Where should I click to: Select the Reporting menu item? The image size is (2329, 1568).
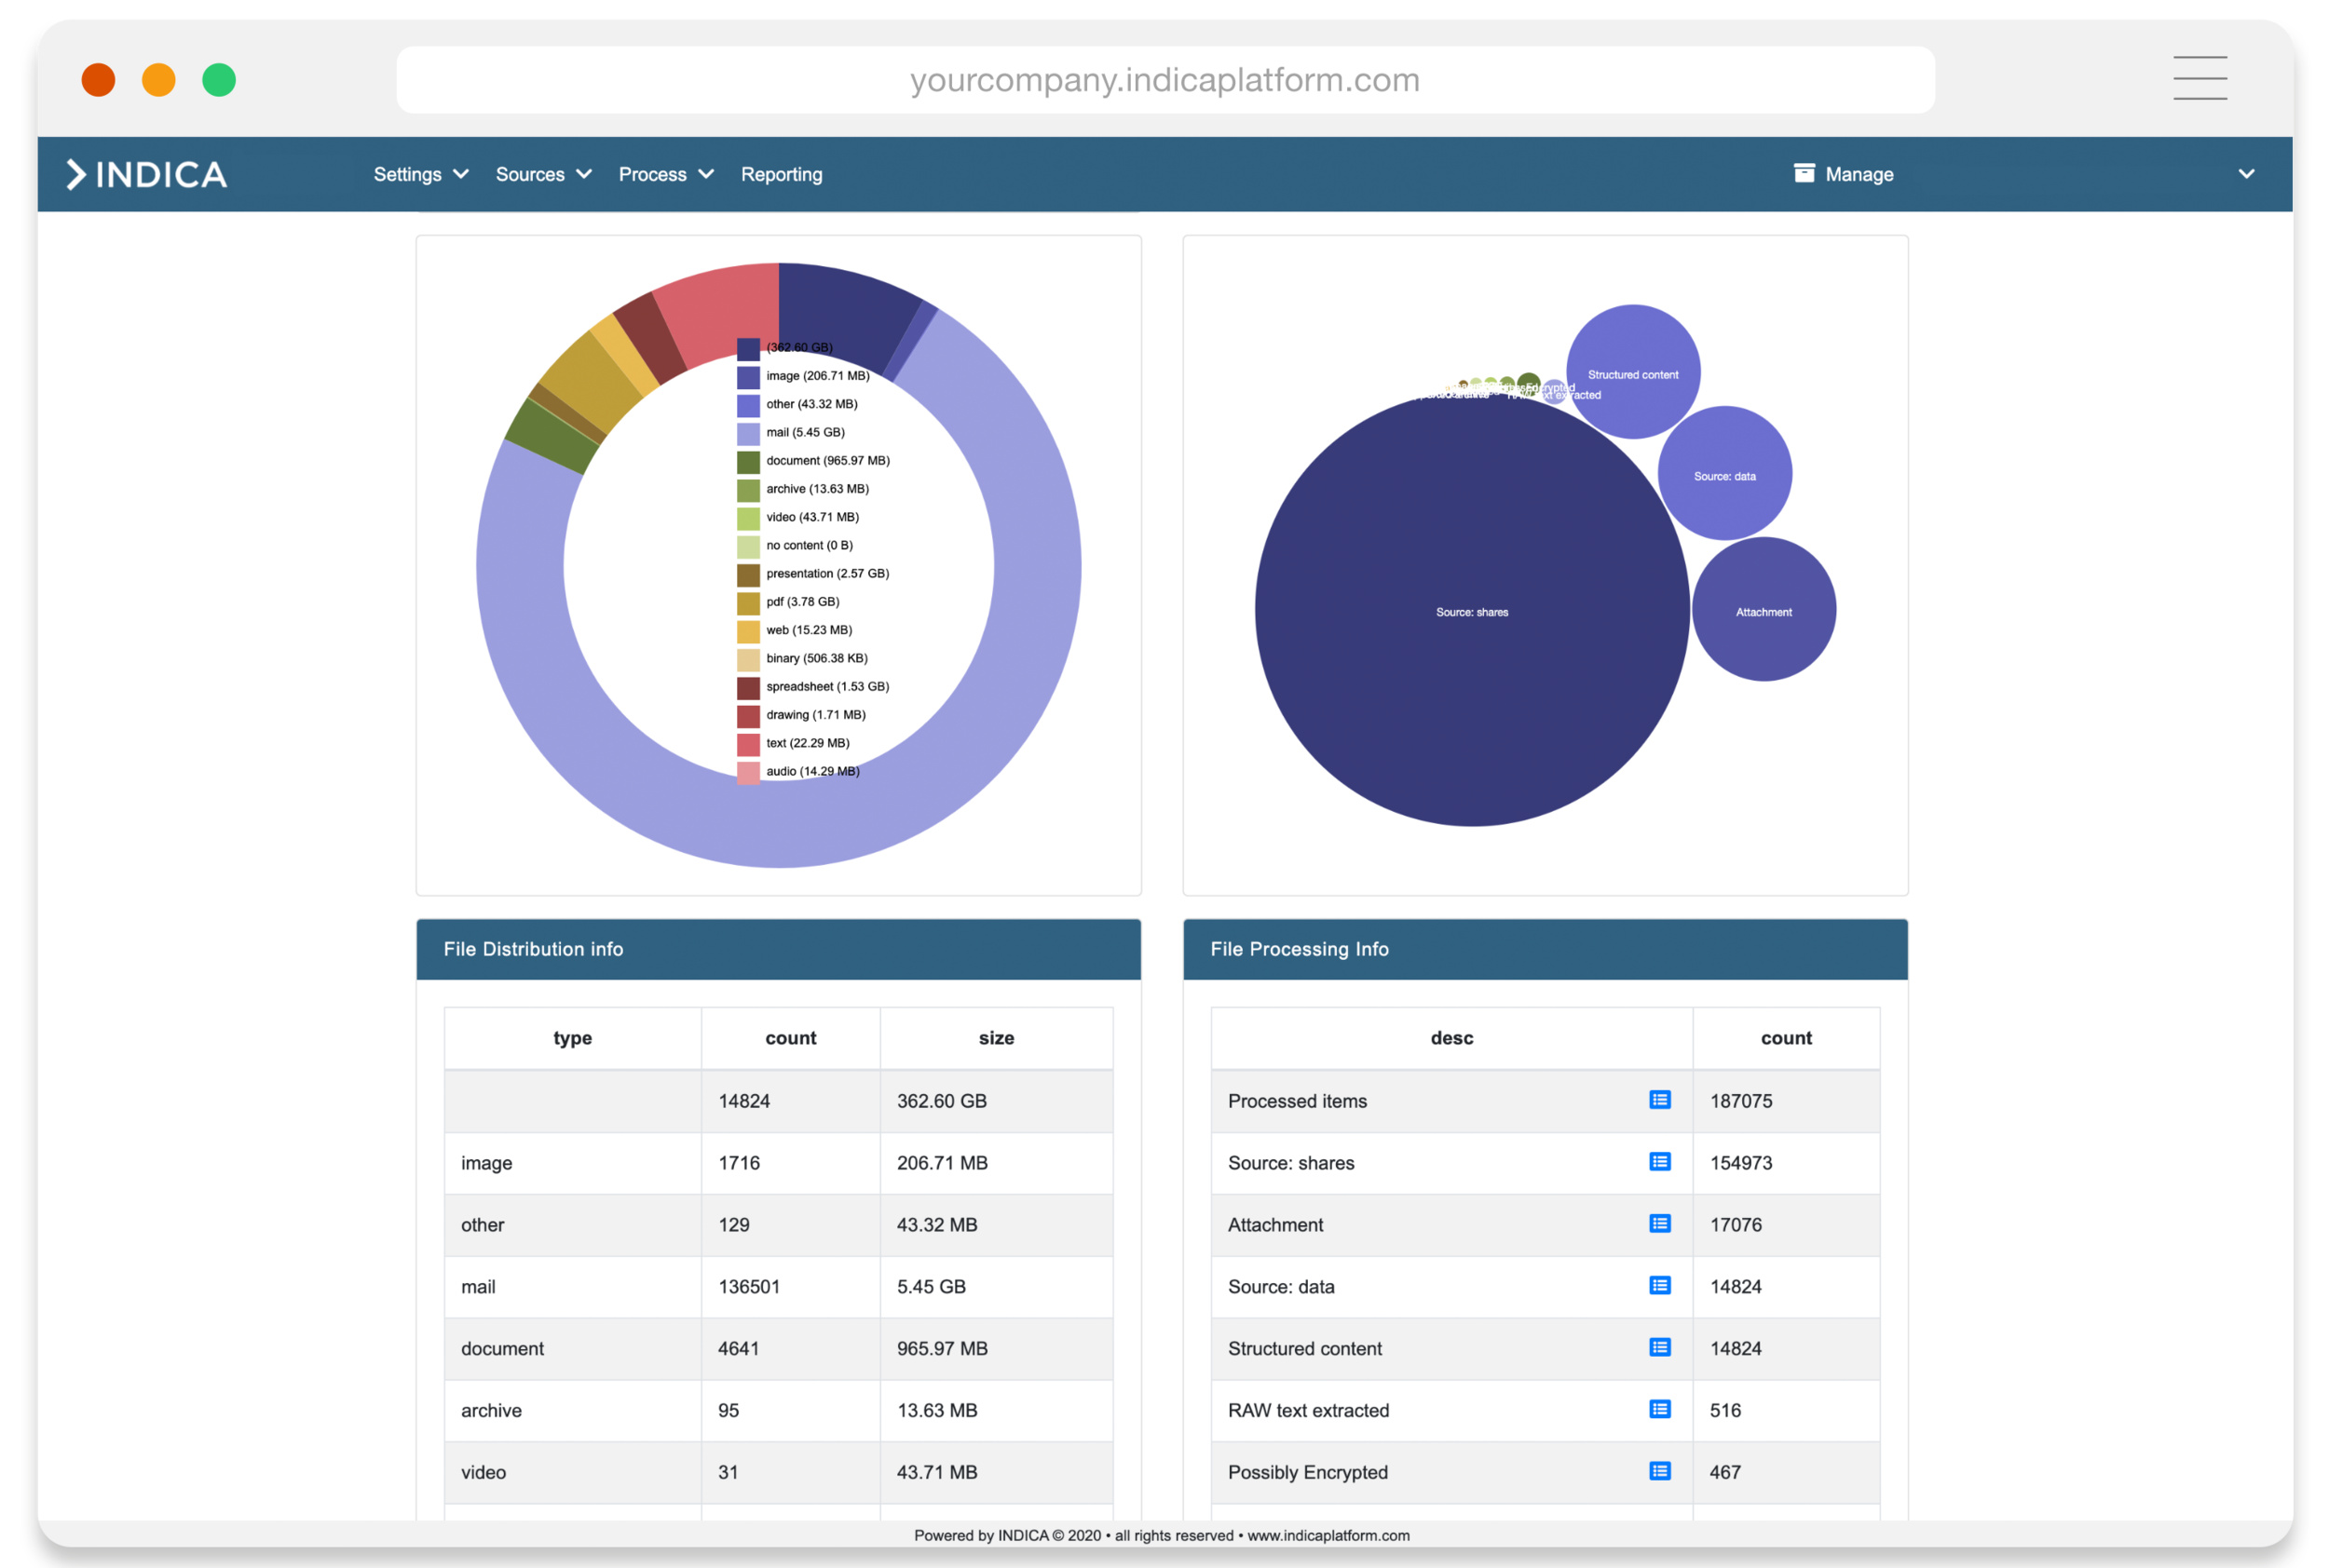pos(782,174)
